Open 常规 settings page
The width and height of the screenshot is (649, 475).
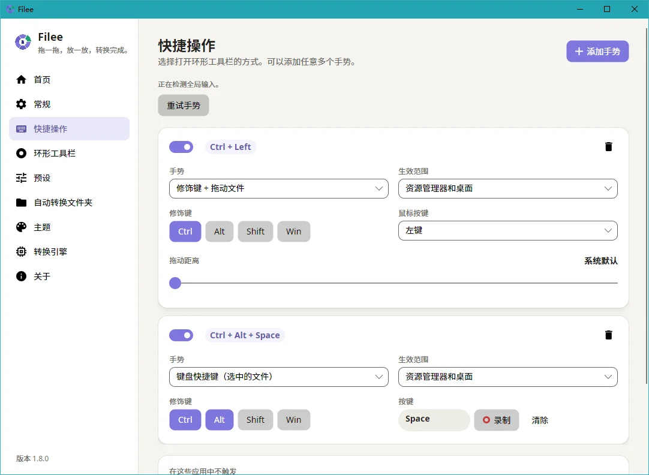click(x=69, y=104)
